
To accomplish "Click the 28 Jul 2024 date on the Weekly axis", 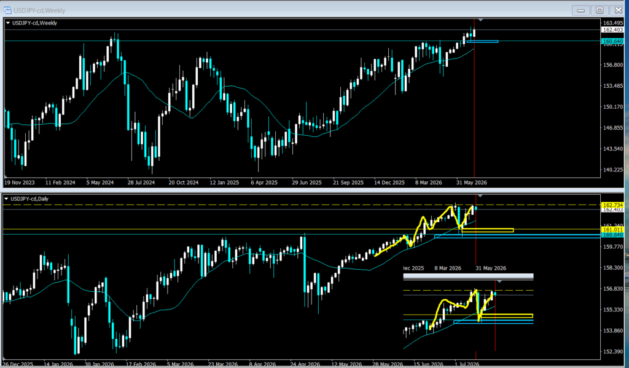I will pyautogui.click(x=141, y=182).
